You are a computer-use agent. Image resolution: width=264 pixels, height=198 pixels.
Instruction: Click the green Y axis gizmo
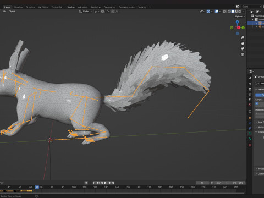(243, 28)
